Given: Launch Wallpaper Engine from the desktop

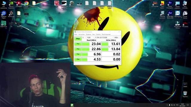Looking at the screenshot, I should coord(4,15).
